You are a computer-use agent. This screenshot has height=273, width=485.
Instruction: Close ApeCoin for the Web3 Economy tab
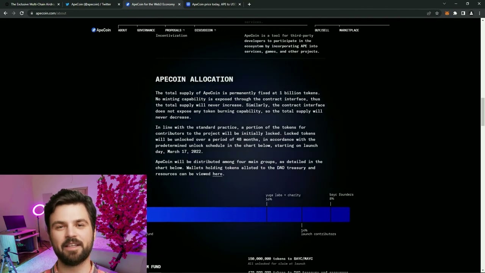tap(179, 4)
